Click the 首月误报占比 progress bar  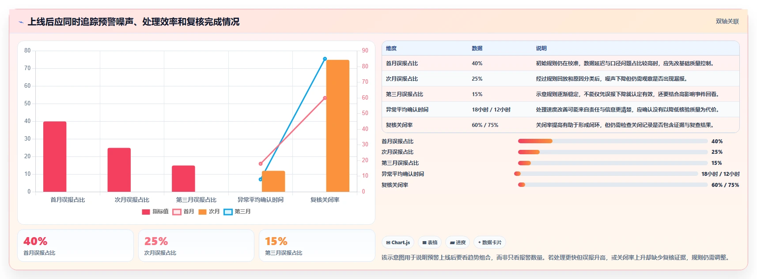click(613, 141)
